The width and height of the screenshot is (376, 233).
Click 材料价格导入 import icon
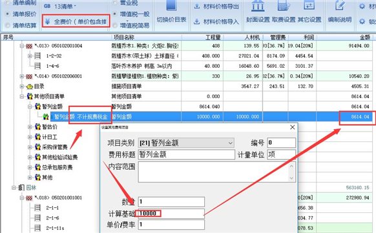(197, 21)
